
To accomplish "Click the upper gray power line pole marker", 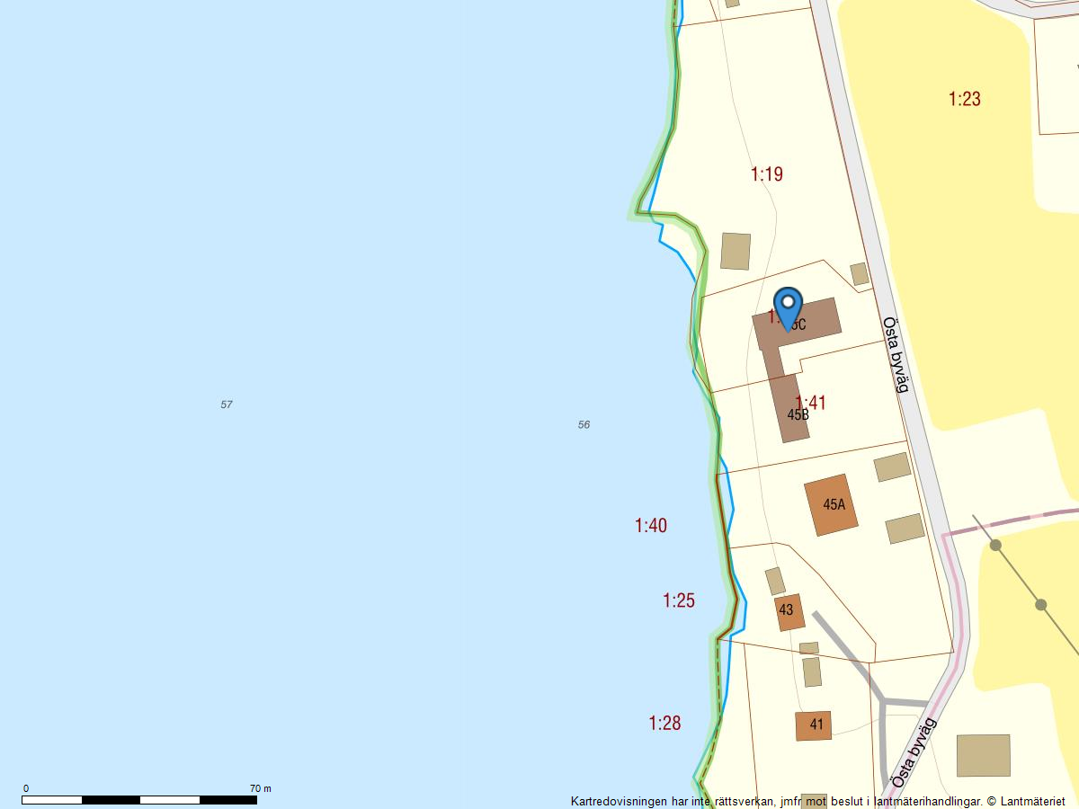I will click(x=995, y=545).
